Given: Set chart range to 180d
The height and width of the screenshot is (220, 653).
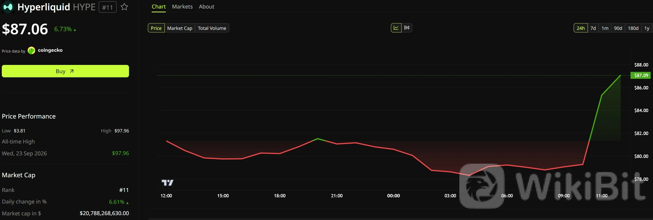Looking at the screenshot, I should [633, 28].
